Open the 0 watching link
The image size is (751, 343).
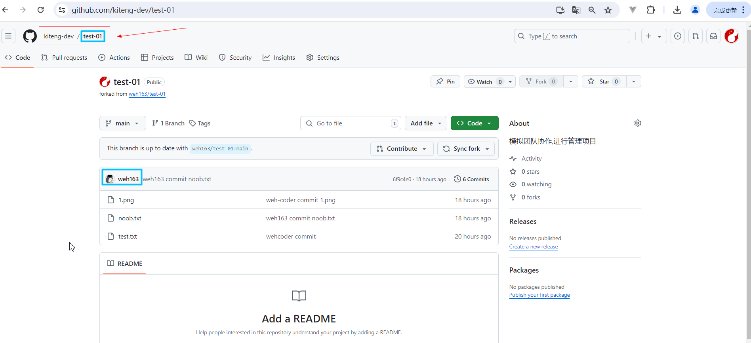536,184
